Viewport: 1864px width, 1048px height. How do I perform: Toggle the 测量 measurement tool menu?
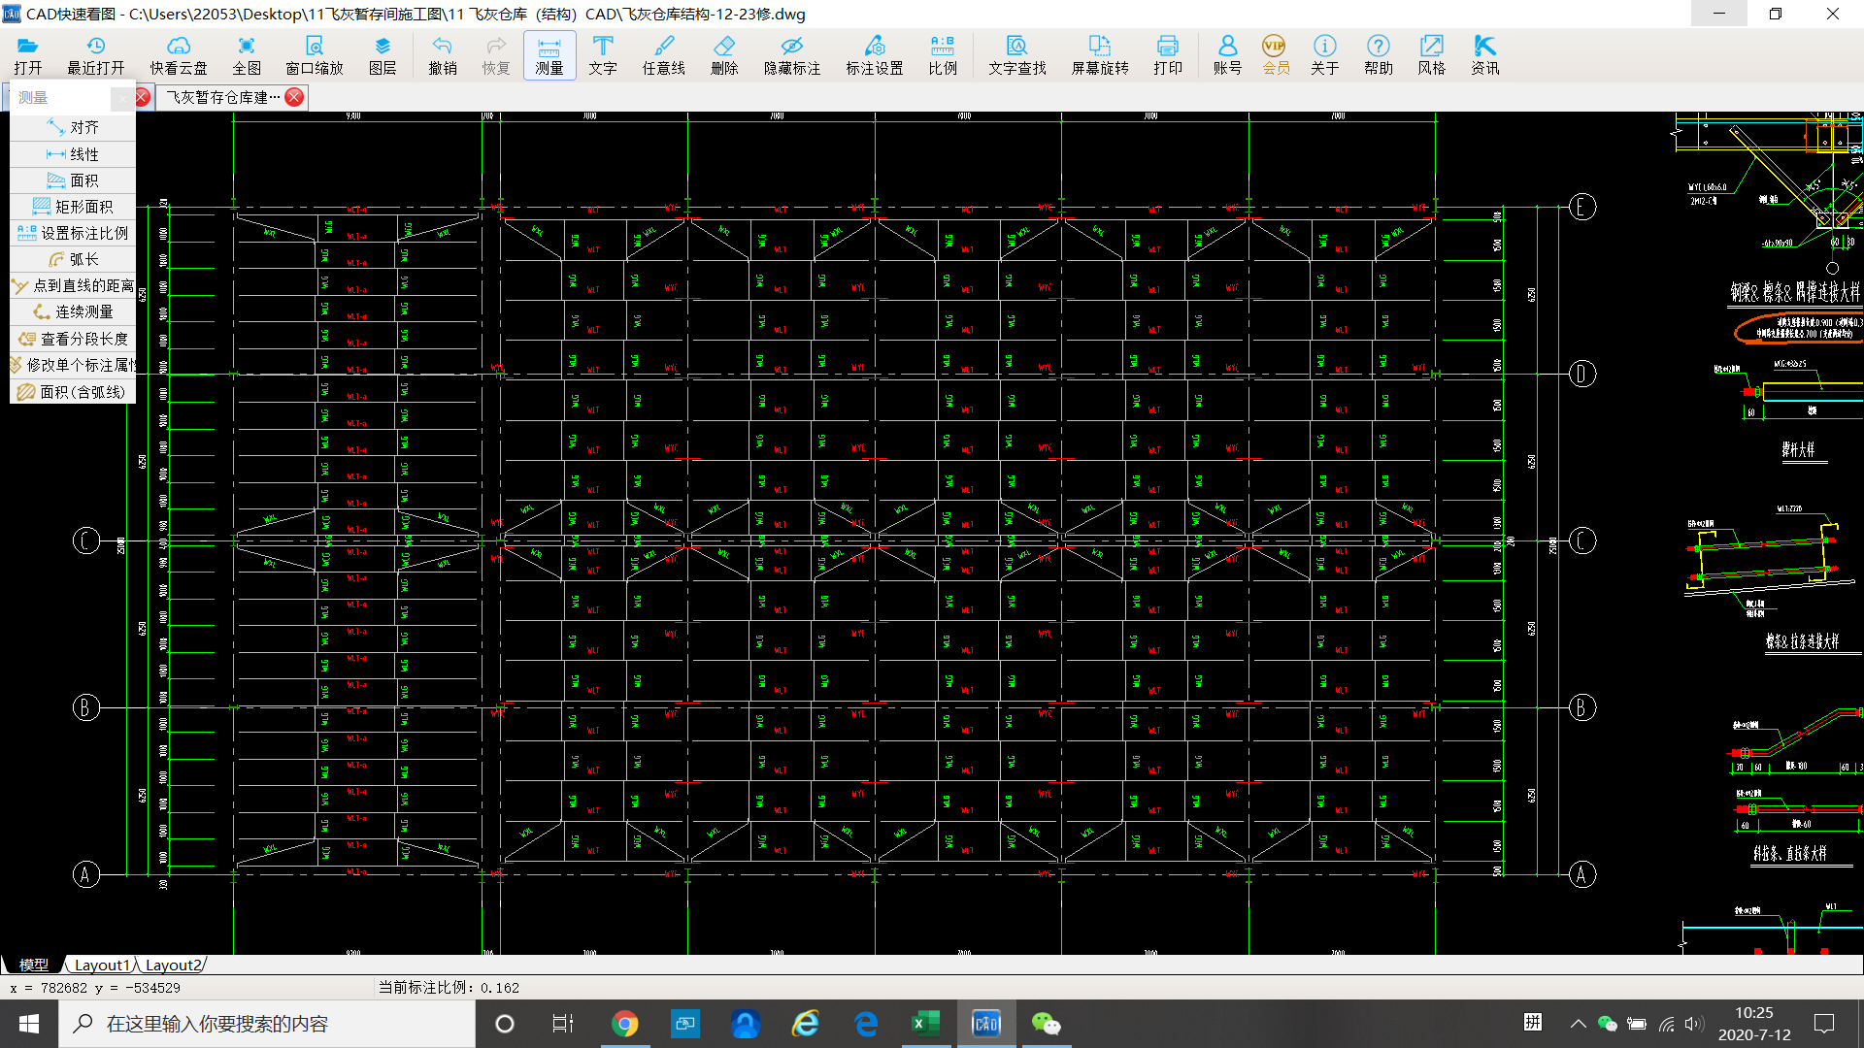click(x=549, y=55)
